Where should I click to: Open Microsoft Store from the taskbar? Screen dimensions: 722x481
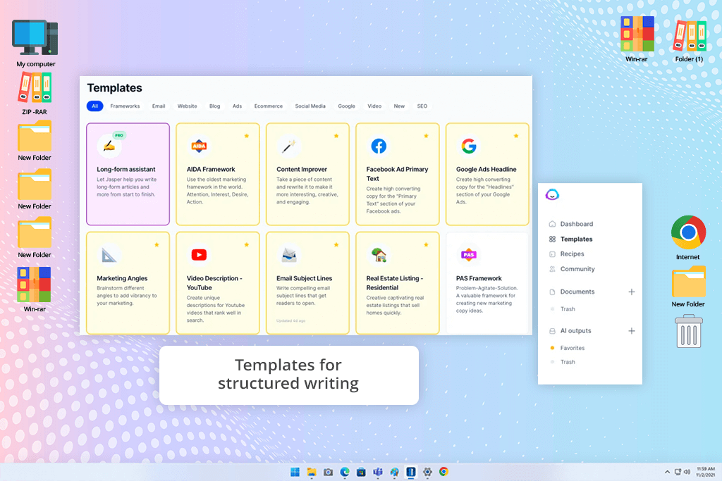361,472
